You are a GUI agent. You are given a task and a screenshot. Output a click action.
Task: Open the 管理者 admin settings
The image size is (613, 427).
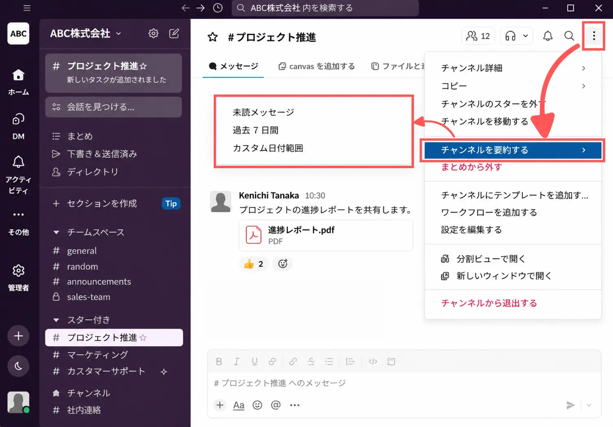coord(18,278)
